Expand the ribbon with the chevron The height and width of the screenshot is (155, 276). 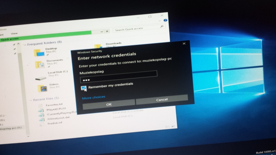click(x=159, y=21)
